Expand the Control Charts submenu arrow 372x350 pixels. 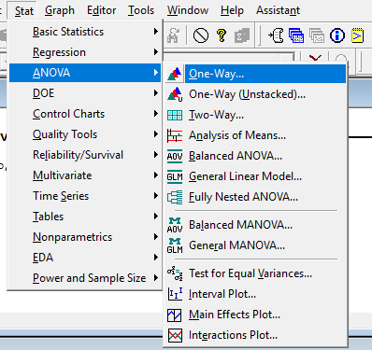point(156,114)
